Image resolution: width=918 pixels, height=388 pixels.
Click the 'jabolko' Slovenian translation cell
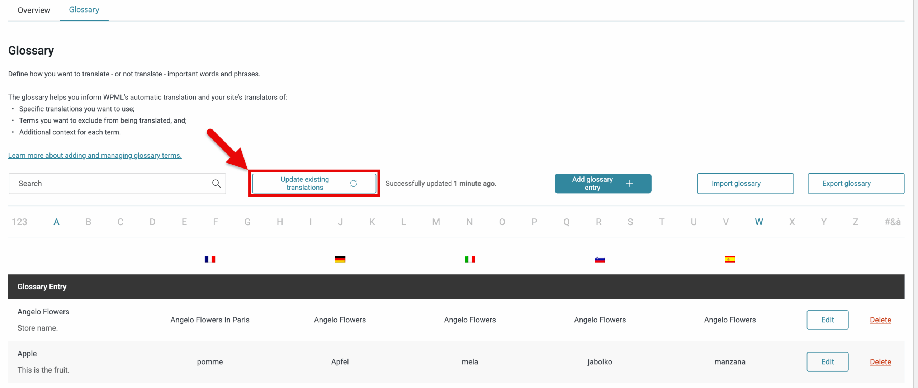pos(600,362)
